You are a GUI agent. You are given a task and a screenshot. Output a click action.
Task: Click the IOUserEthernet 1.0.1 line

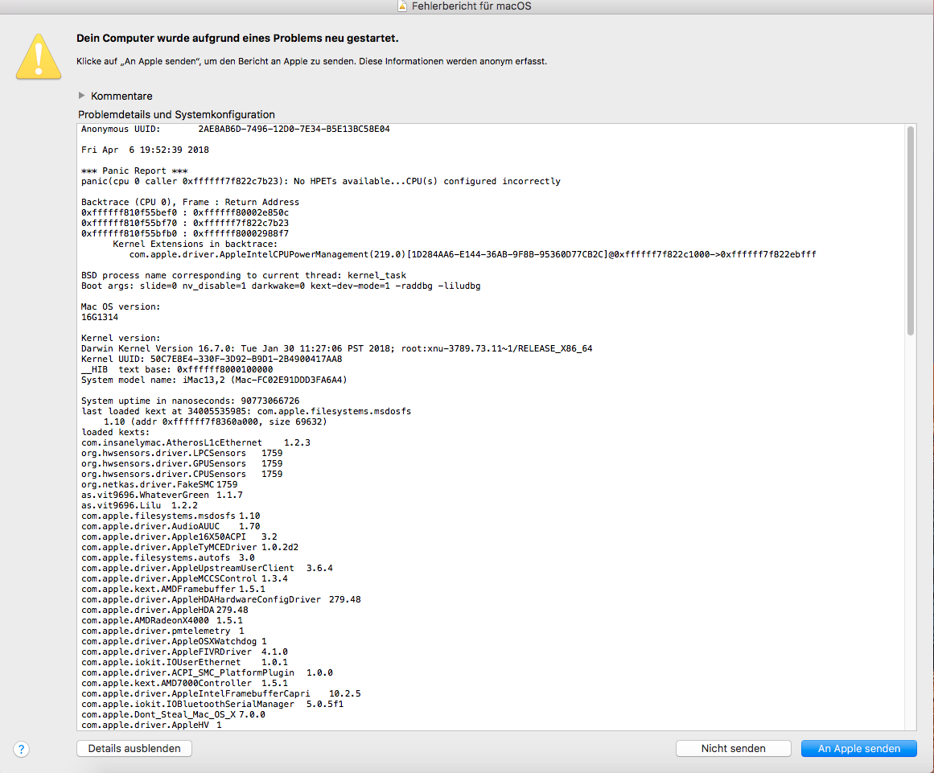(185, 662)
